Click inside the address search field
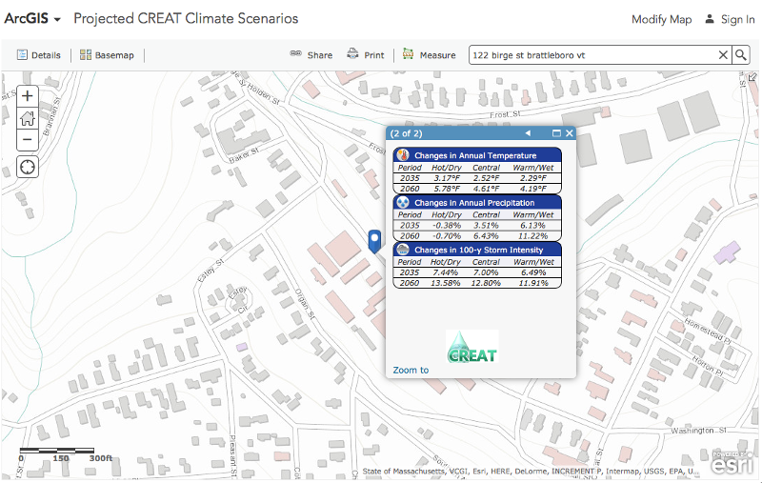 [x=591, y=55]
